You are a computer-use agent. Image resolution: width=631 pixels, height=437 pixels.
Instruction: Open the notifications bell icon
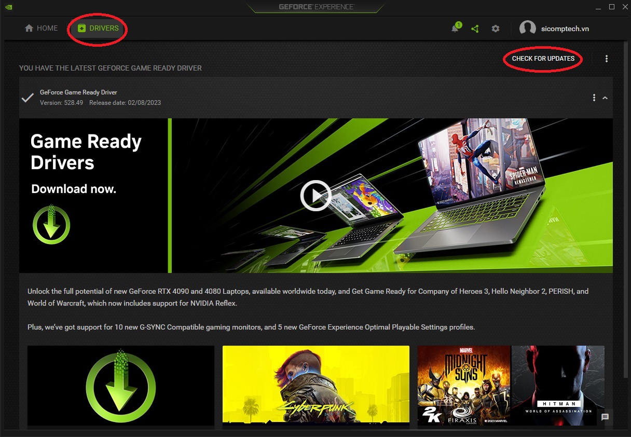[x=455, y=29]
